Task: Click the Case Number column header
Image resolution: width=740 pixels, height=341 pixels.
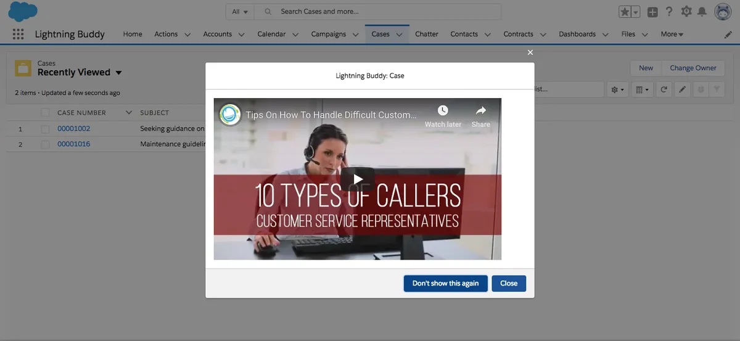Action: 81,113
